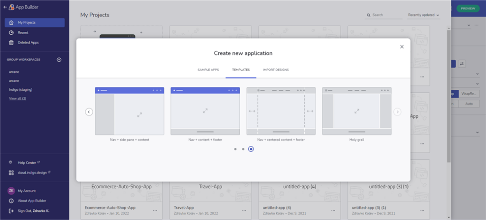Sign out Zdravko K.
Screen dimensions: 486x220
[34, 210]
